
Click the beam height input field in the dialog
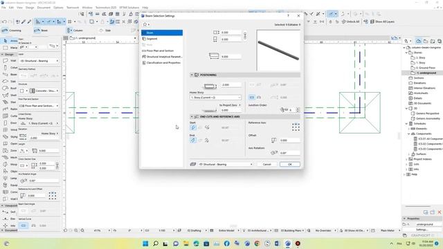[x=231, y=33]
